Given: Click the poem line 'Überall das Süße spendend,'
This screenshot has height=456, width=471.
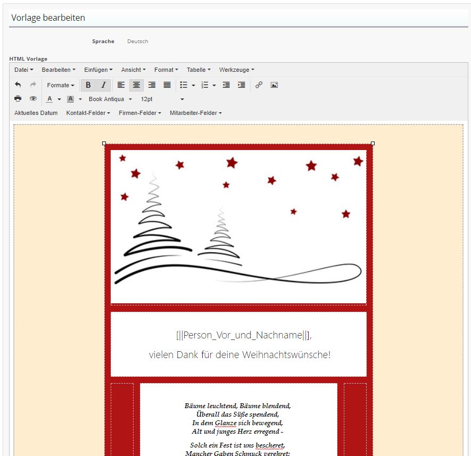Looking at the screenshot, I should (237, 414).
